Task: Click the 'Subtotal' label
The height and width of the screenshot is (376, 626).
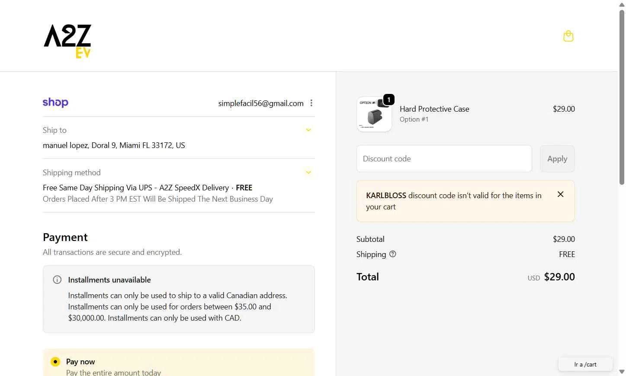Action: point(370,239)
